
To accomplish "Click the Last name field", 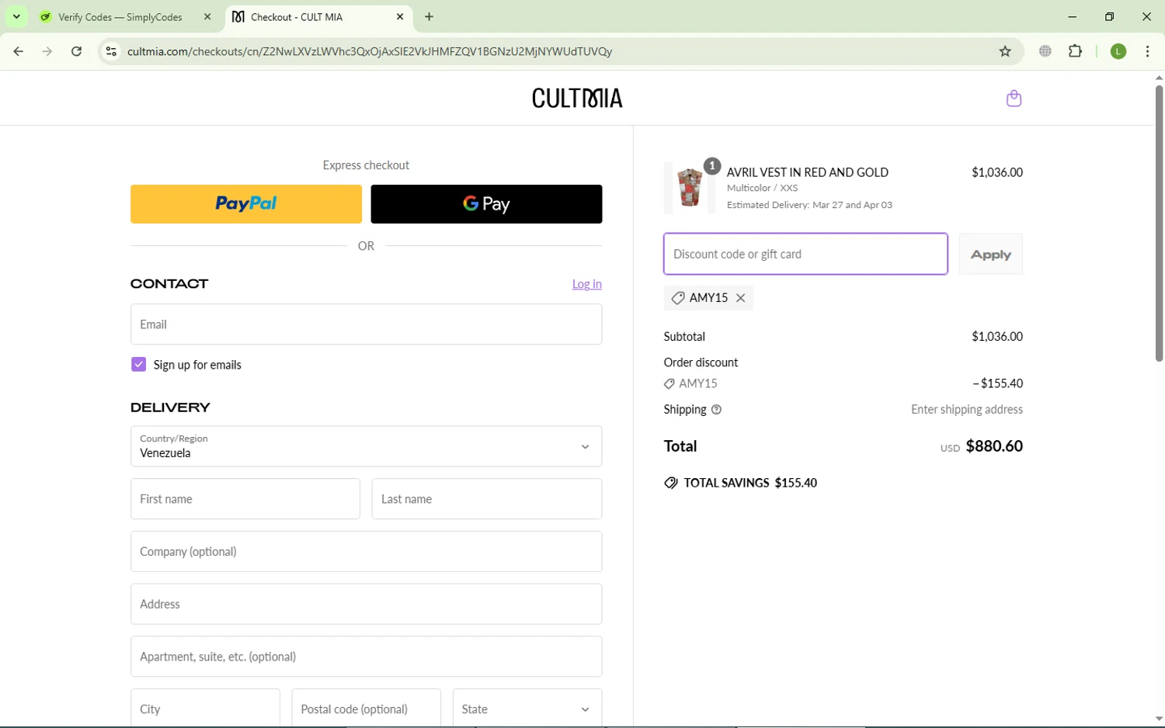I will (486, 499).
